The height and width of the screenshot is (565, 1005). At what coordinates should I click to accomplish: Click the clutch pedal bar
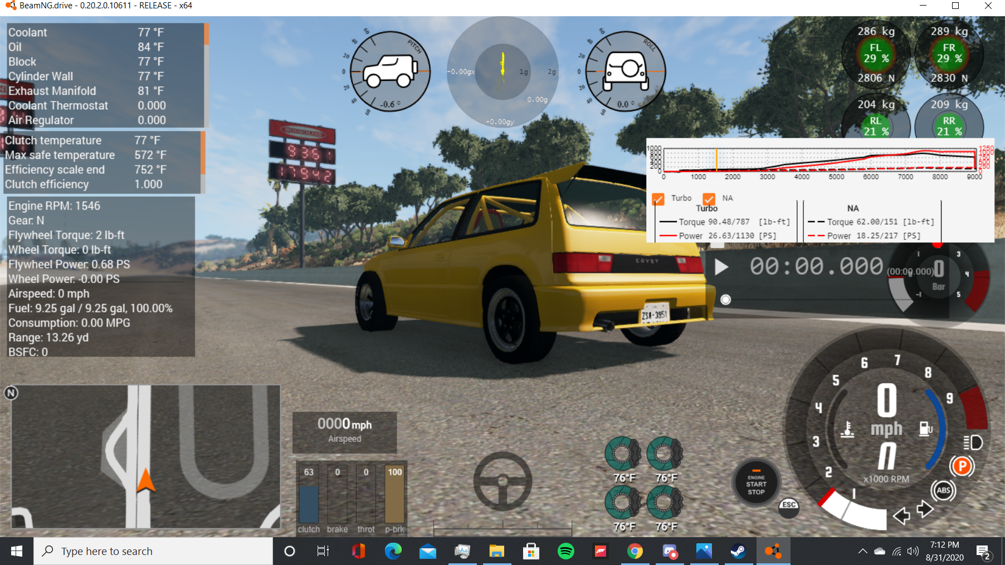(x=309, y=494)
